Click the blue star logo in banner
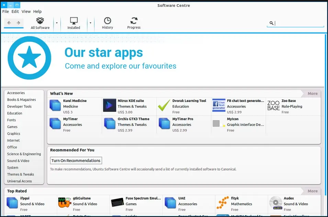328x217 pixels. coord(30,58)
